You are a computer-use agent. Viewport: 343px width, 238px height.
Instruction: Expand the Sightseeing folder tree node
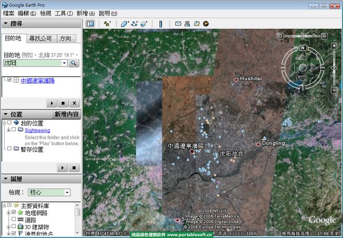tap(8, 130)
